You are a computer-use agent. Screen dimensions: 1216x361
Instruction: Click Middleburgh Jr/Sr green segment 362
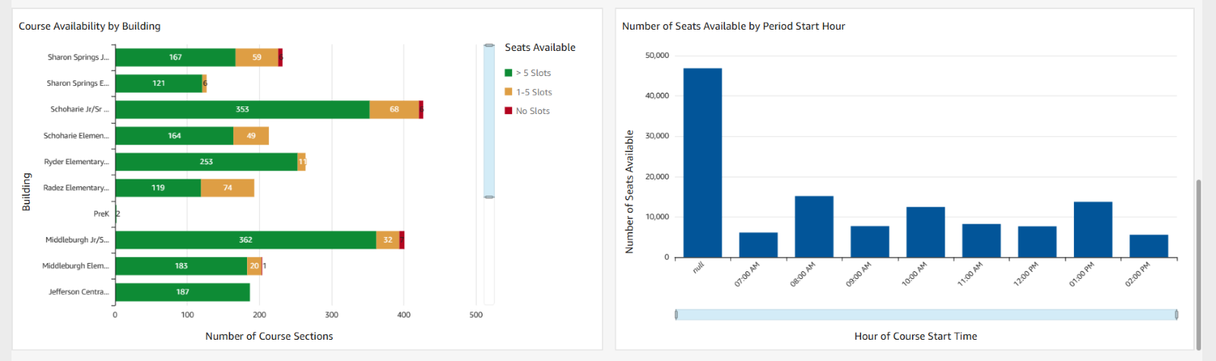pos(245,240)
